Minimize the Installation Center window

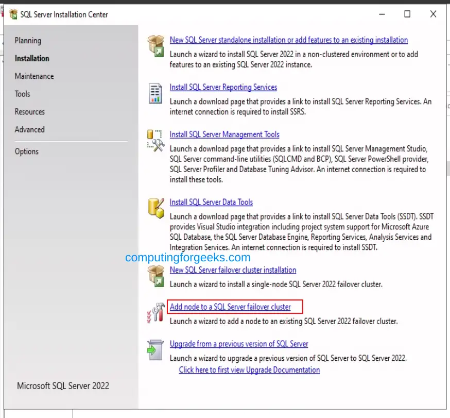(382, 14)
